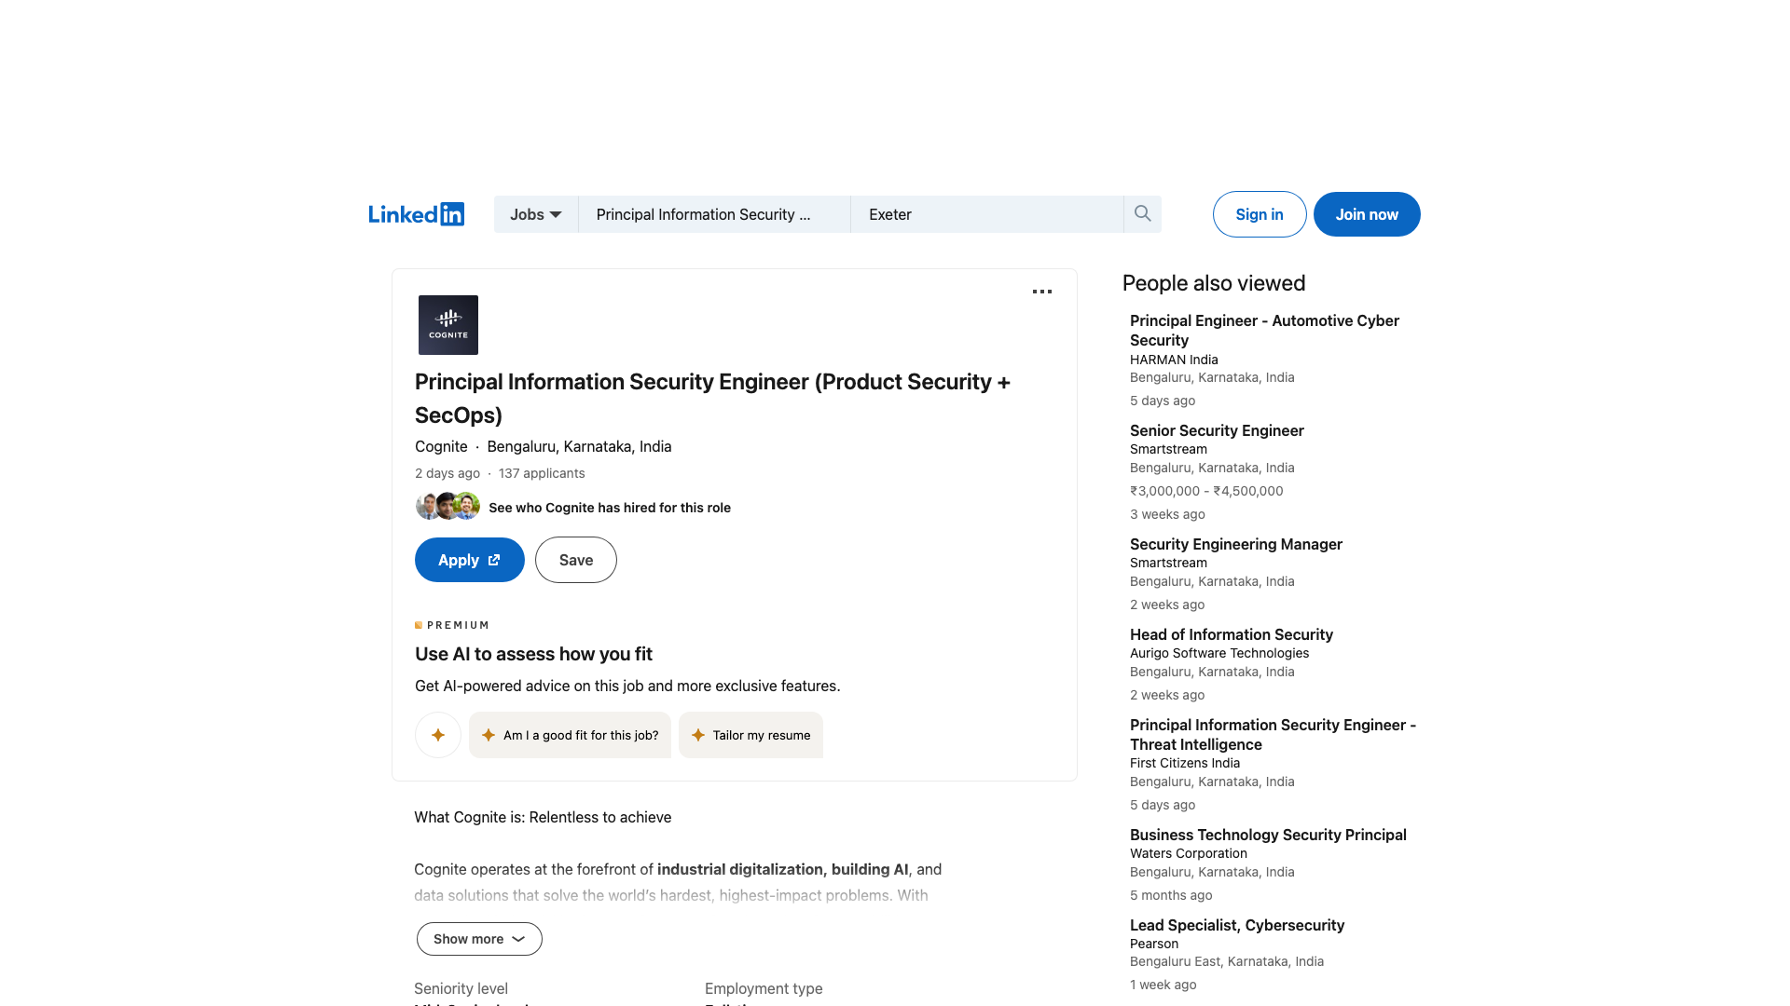This screenshot has width=1790, height=1006.
Task: Expand the job description with Show more
Action: tap(479, 939)
